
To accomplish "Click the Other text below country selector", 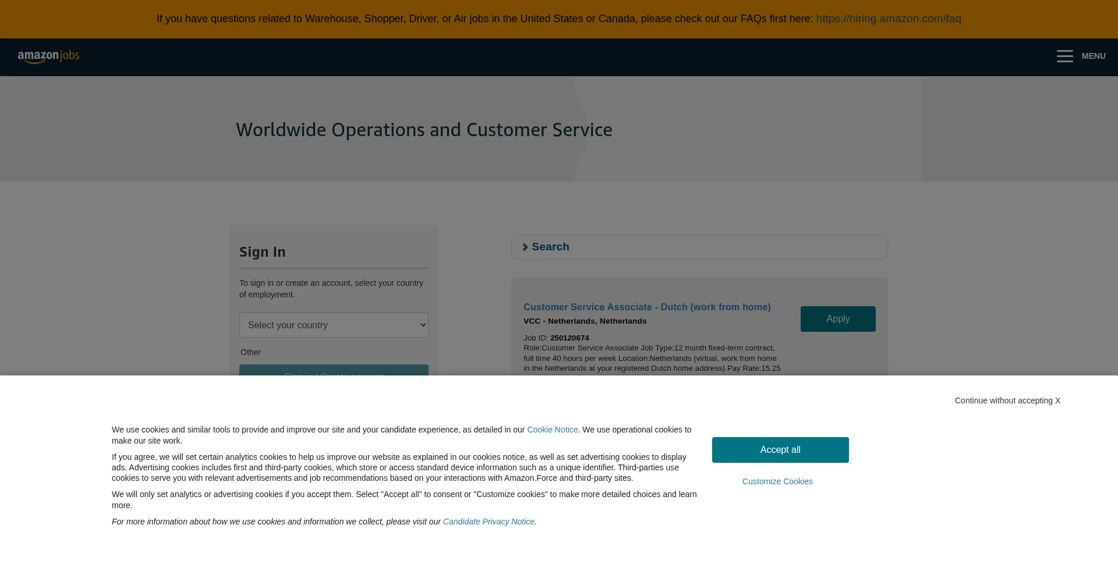I will pyautogui.click(x=250, y=352).
